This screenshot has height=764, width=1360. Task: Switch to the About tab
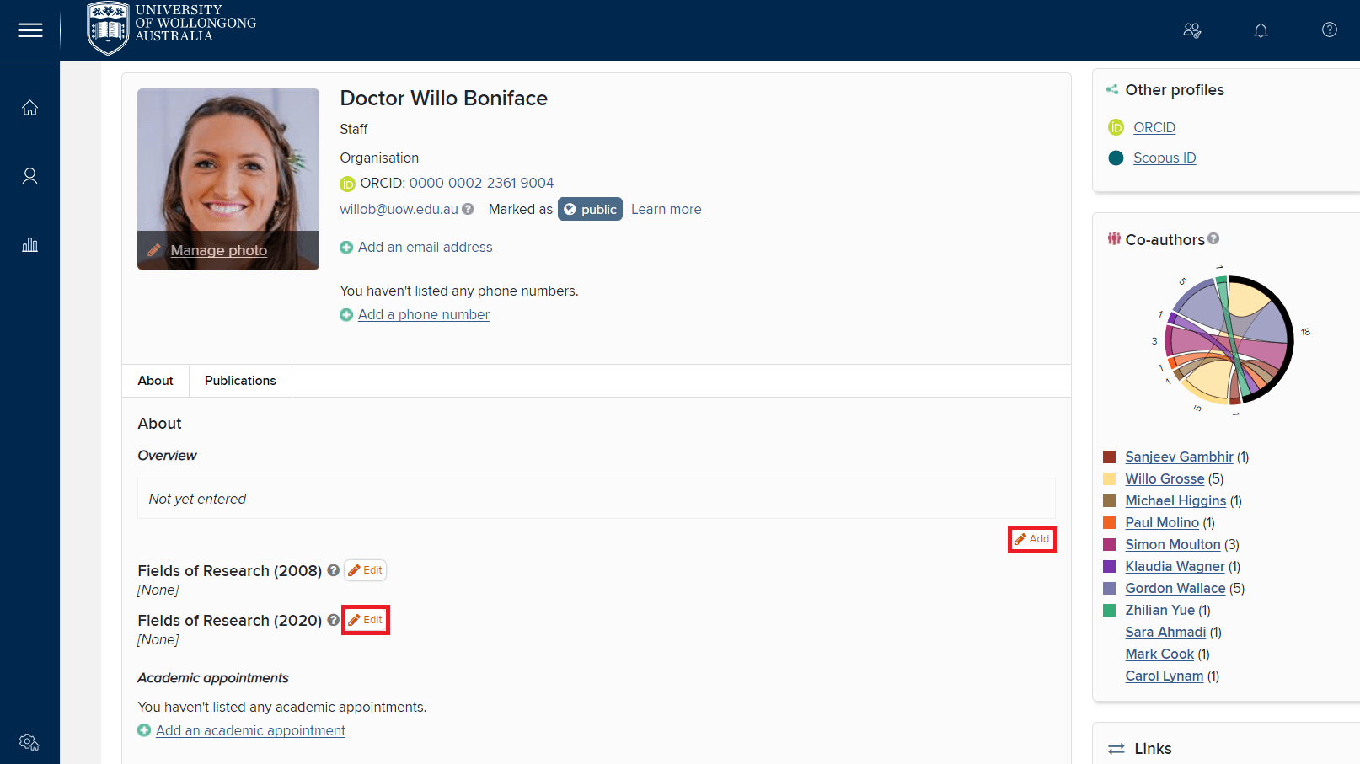point(155,381)
